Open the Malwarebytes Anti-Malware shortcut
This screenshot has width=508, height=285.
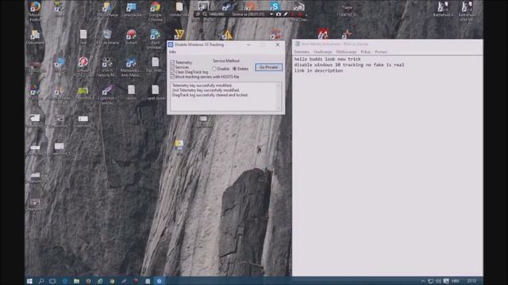pyautogui.click(x=130, y=67)
